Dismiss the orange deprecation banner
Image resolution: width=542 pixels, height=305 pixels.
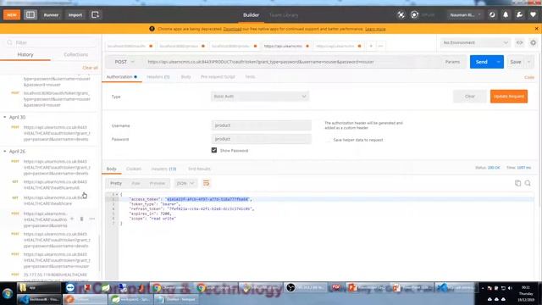click(x=536, y=29)
